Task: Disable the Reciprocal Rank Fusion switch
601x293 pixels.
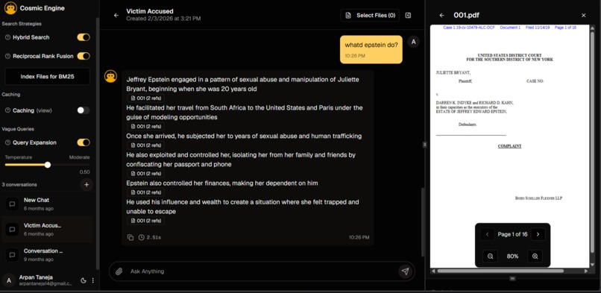Action: (x=84, y=56)
